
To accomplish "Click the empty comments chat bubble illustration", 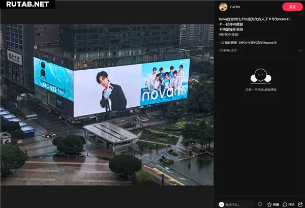I will click(261, 76).
